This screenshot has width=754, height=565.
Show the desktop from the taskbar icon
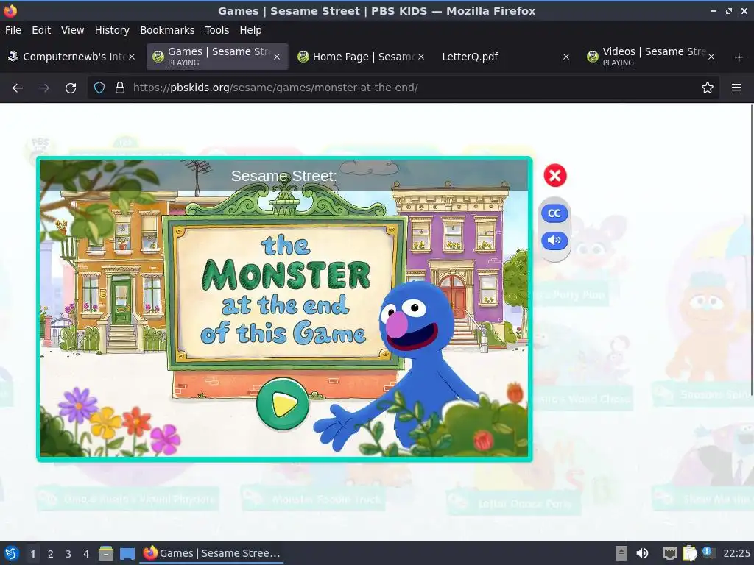point(127,553)
